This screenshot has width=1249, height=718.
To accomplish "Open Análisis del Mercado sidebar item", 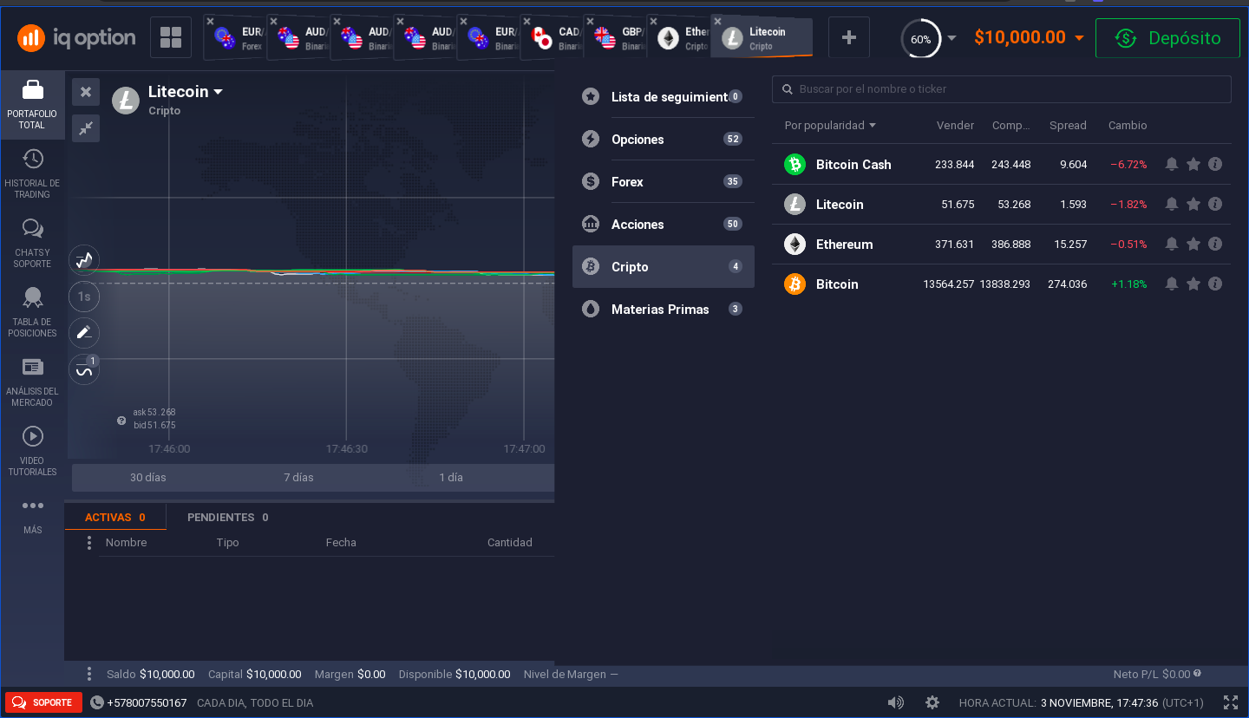I will coord(32,382).
